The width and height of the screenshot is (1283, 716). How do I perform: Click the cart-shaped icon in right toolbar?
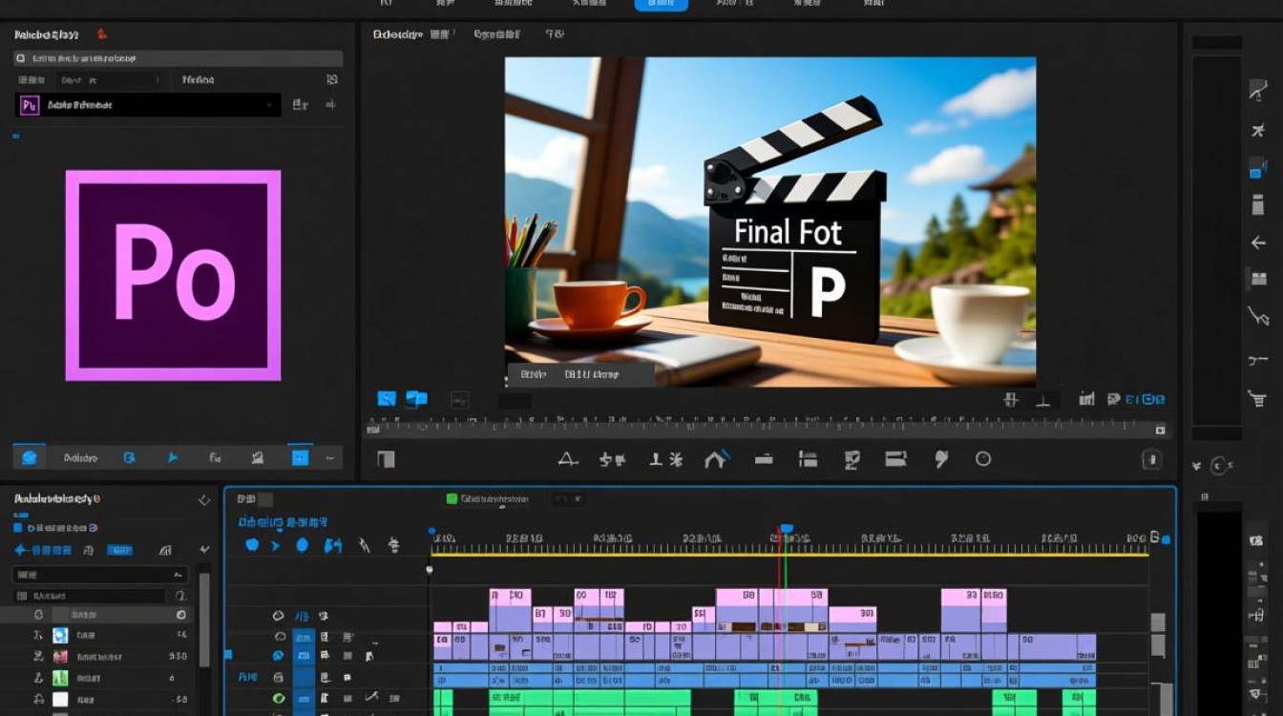(x=1258, y=397)
